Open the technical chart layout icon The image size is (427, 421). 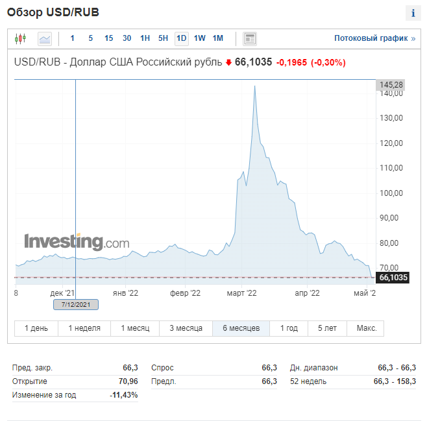[x=250, y=39]
